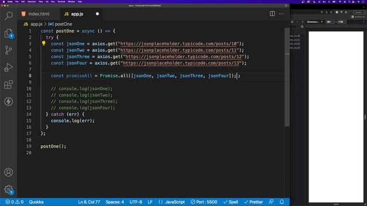
Task: Click the Quokka status bar item
Action: pos(36,202)
